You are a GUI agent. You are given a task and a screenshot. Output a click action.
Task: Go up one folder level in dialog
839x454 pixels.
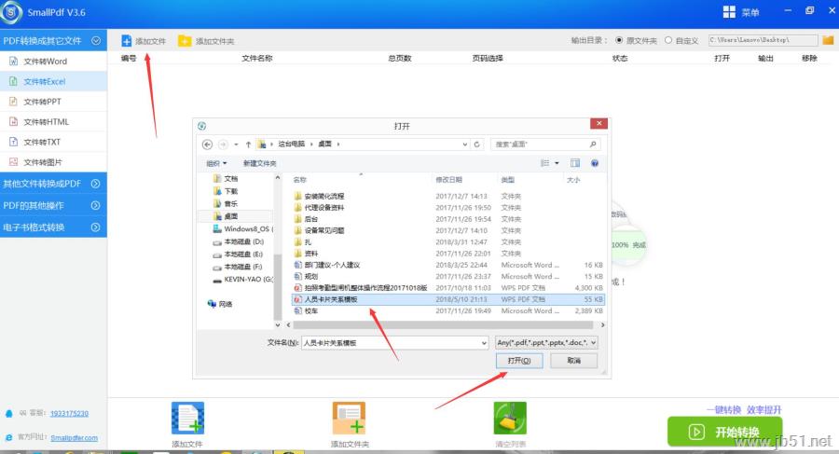tap(248, 144)
